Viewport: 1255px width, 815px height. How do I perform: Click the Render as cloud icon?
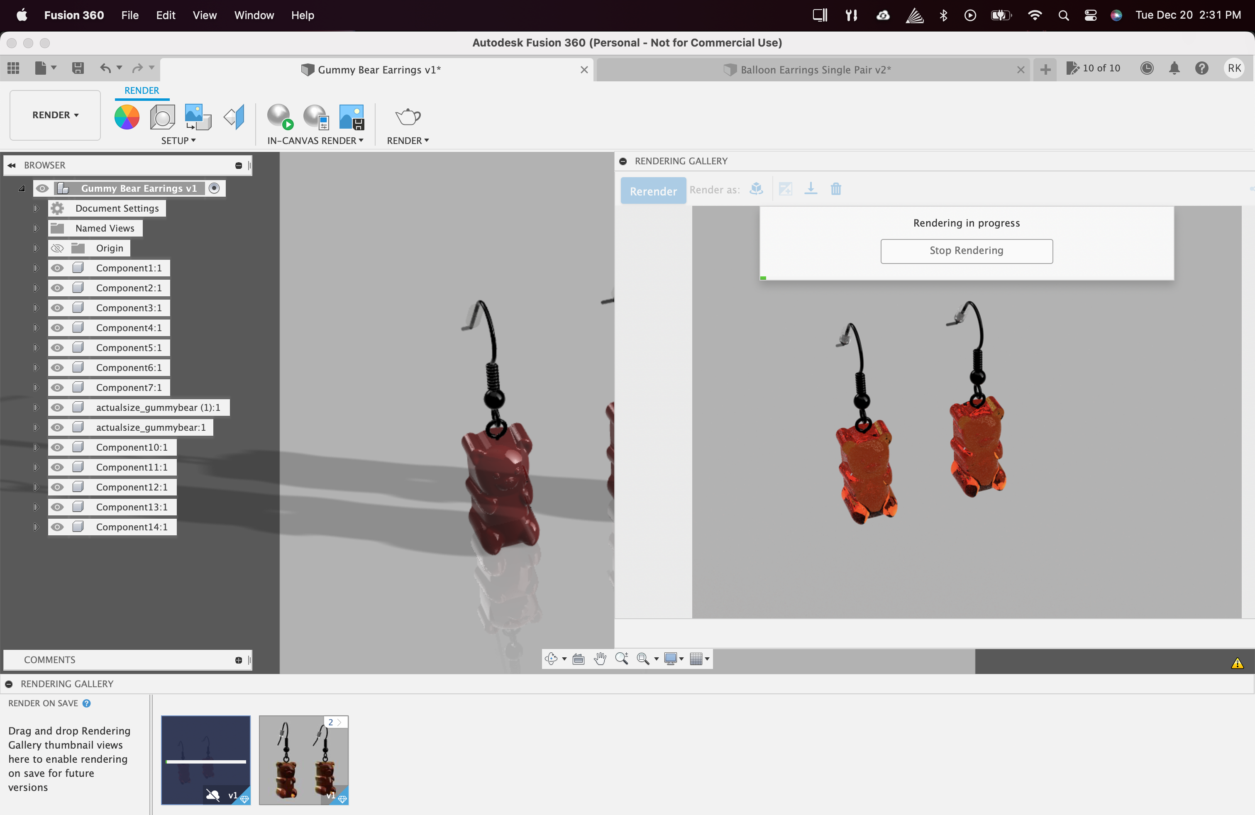tap(756, 189)
